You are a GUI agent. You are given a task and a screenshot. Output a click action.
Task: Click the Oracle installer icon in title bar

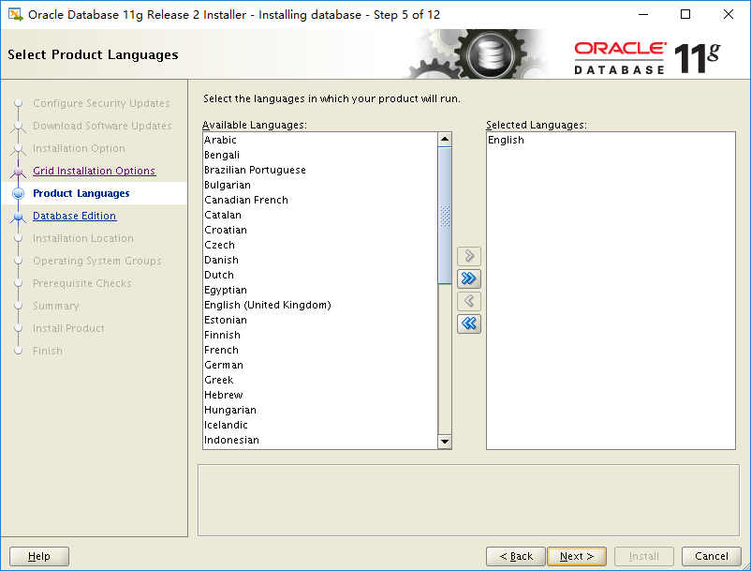click(15, 14)
